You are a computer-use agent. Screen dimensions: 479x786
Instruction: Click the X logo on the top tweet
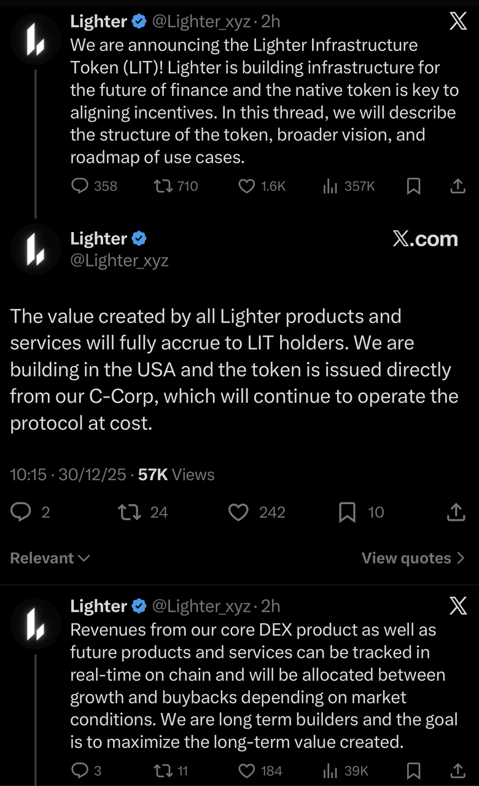point(458,20)
